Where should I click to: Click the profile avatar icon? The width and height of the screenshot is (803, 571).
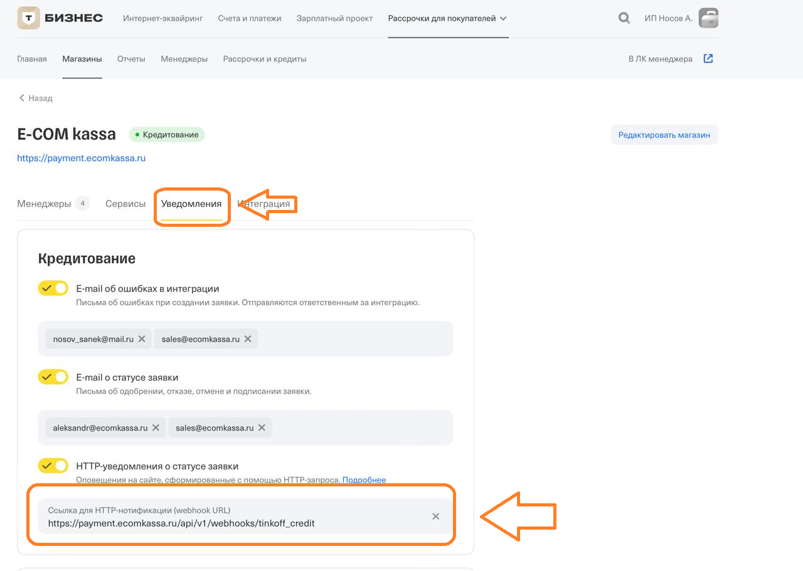tap(708, 18)
